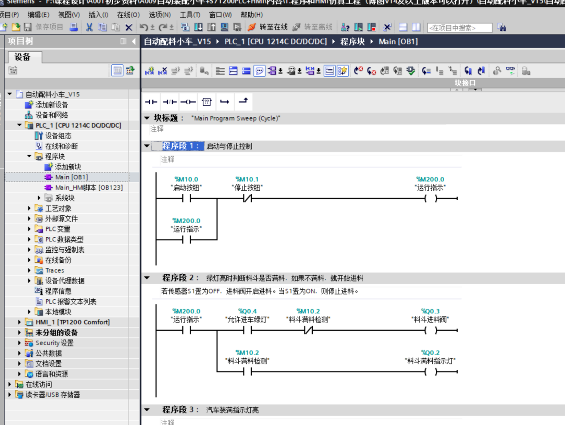Expand the 系统块 tree node
The height and width of the screenshot is (425, 565).
39,198
